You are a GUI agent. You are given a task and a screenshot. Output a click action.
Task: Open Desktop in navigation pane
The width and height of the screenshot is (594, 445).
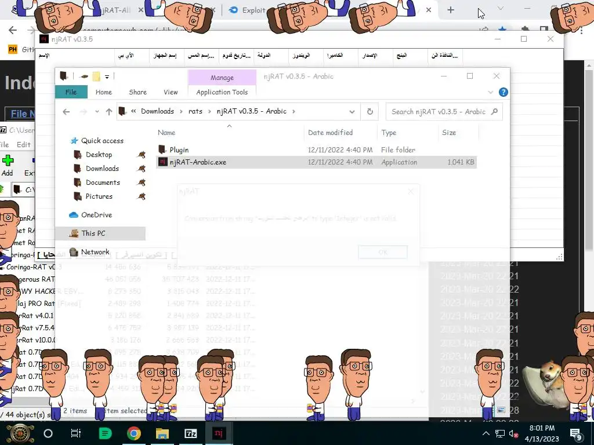99,154
